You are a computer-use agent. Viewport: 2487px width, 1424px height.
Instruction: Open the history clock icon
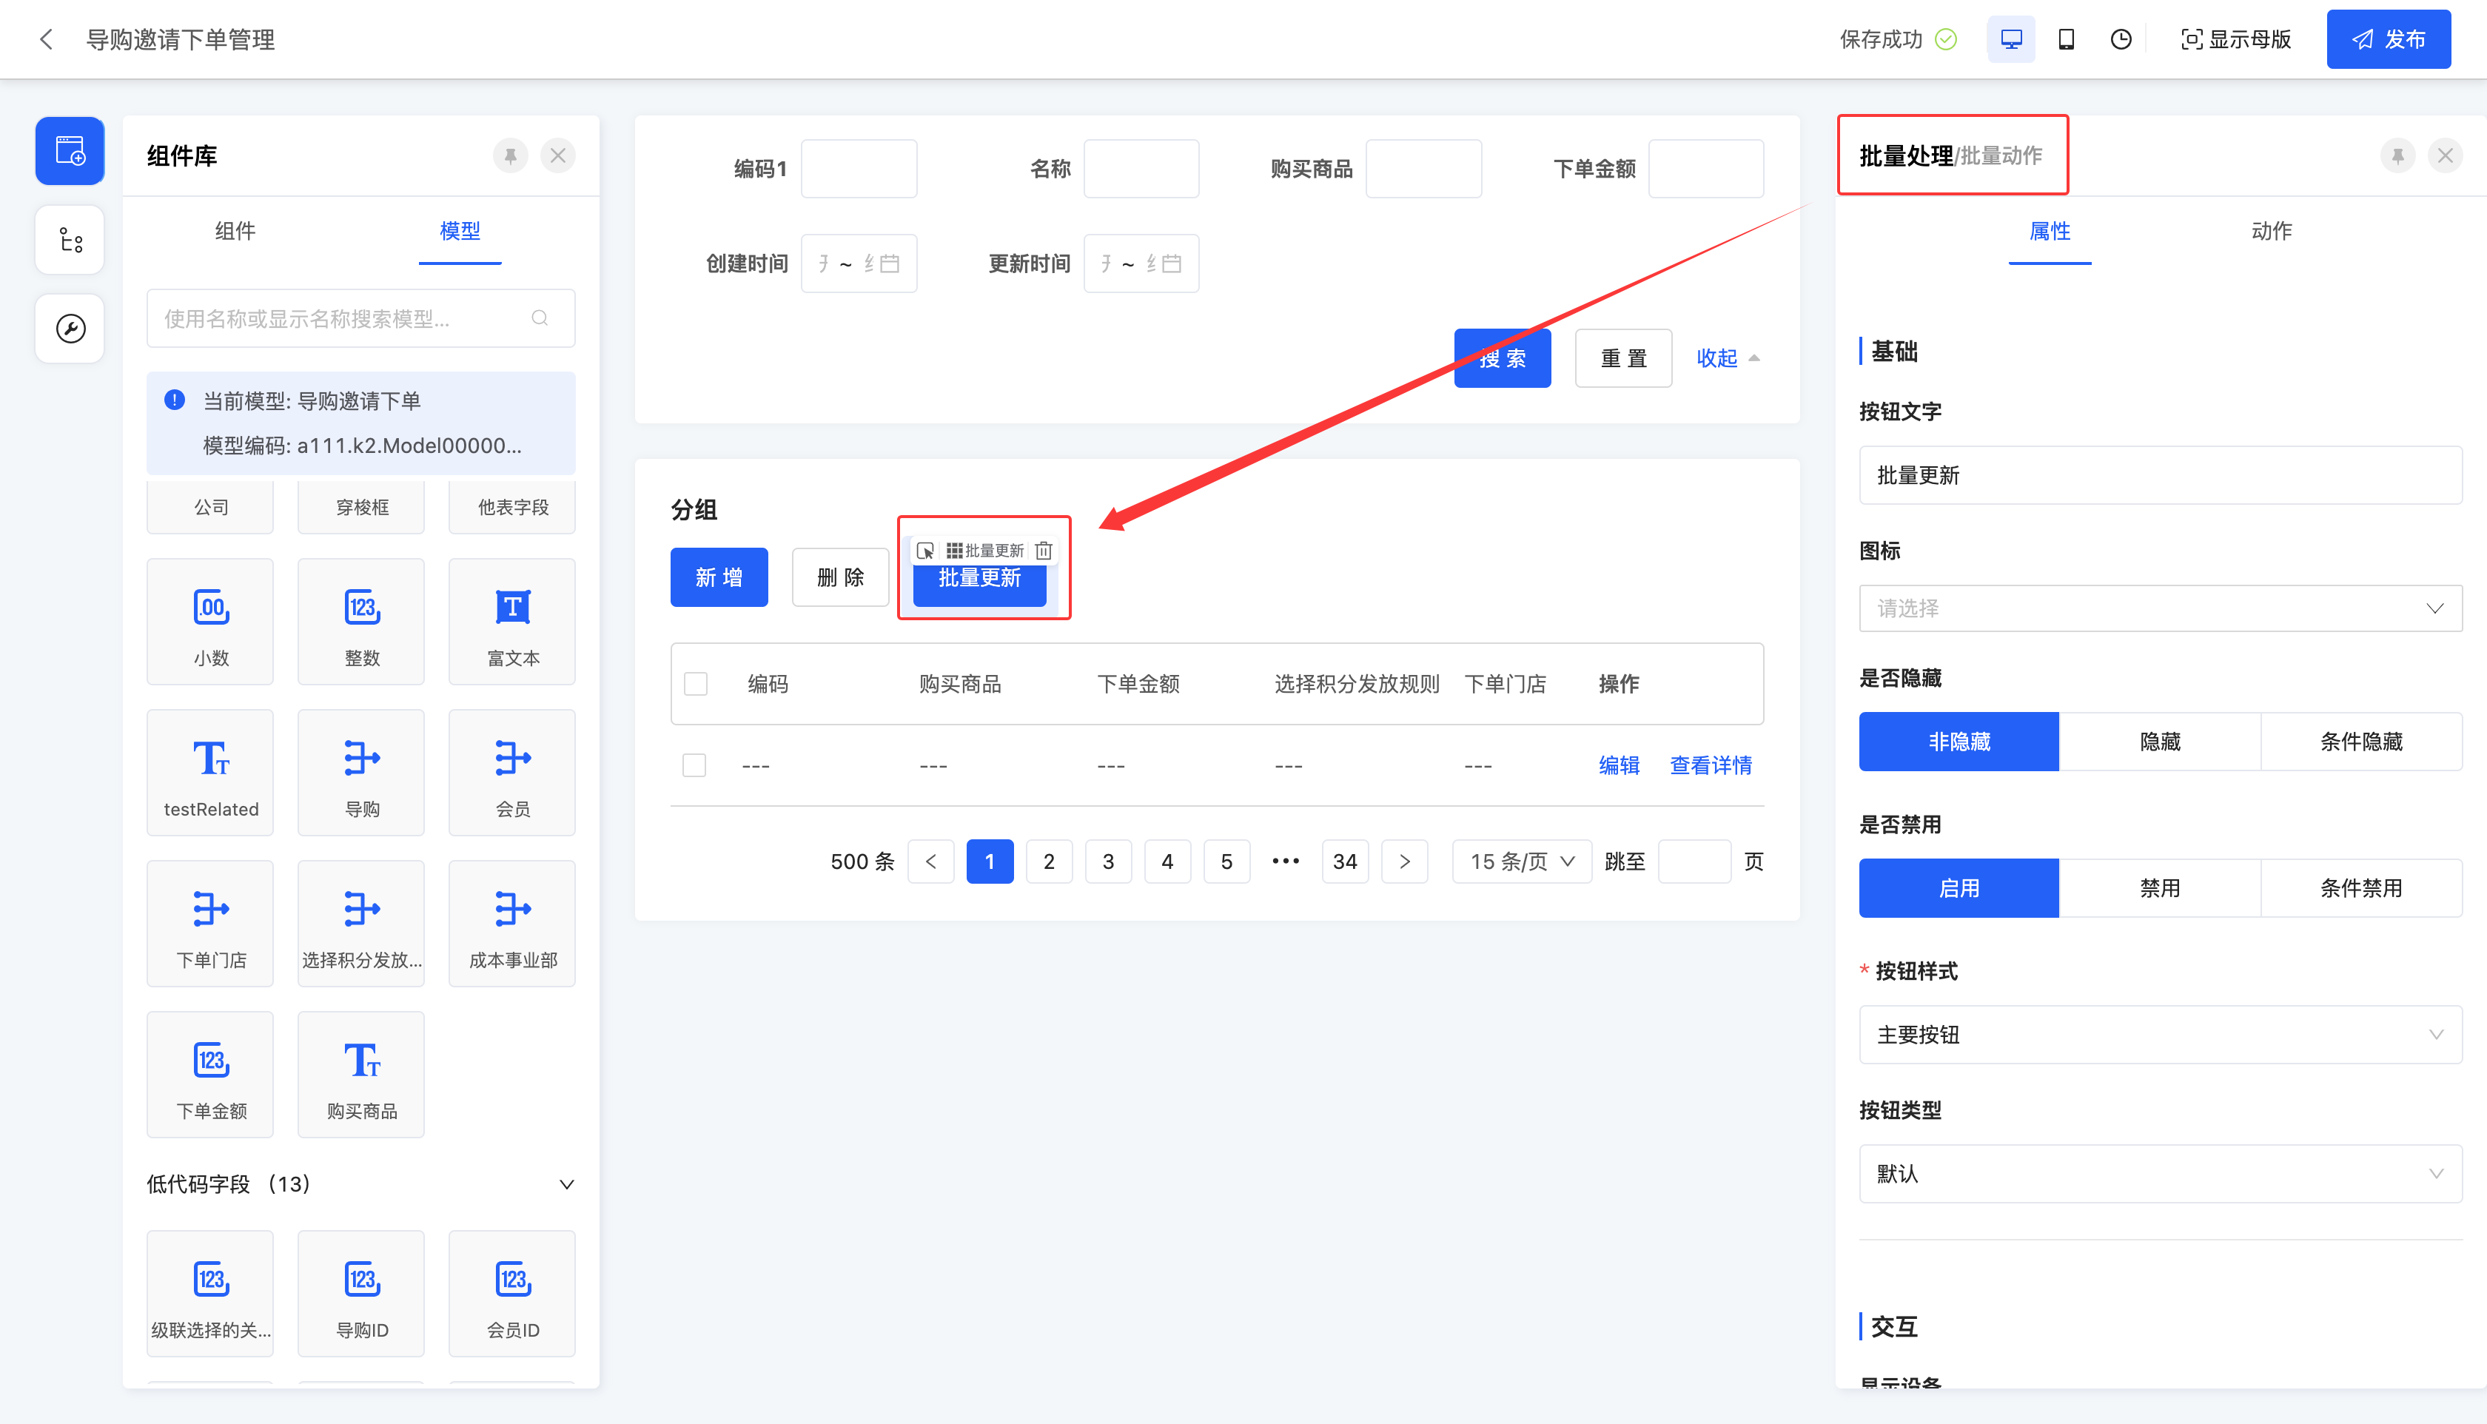coord(2121,39)
